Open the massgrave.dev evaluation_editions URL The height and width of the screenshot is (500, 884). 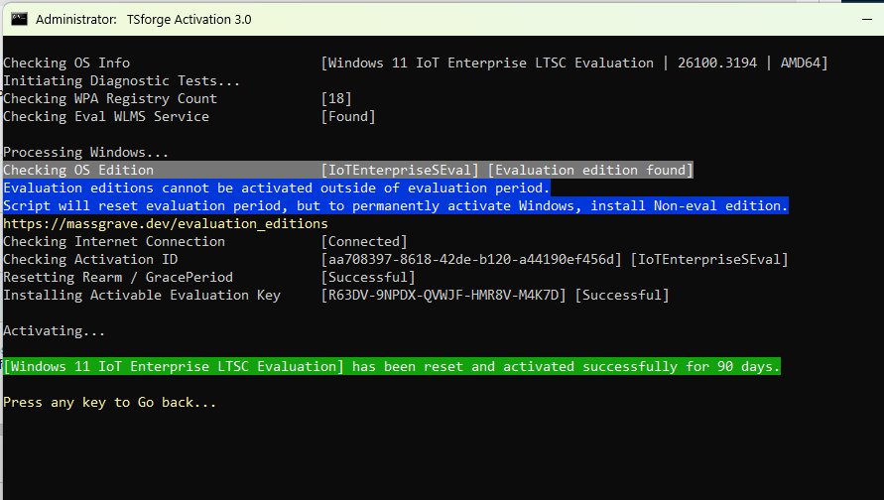click(x=166, y=224)
